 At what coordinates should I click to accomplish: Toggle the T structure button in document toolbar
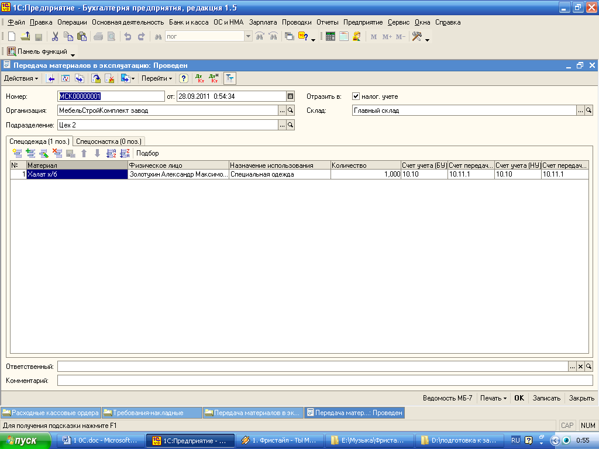[x=229, y=78]
